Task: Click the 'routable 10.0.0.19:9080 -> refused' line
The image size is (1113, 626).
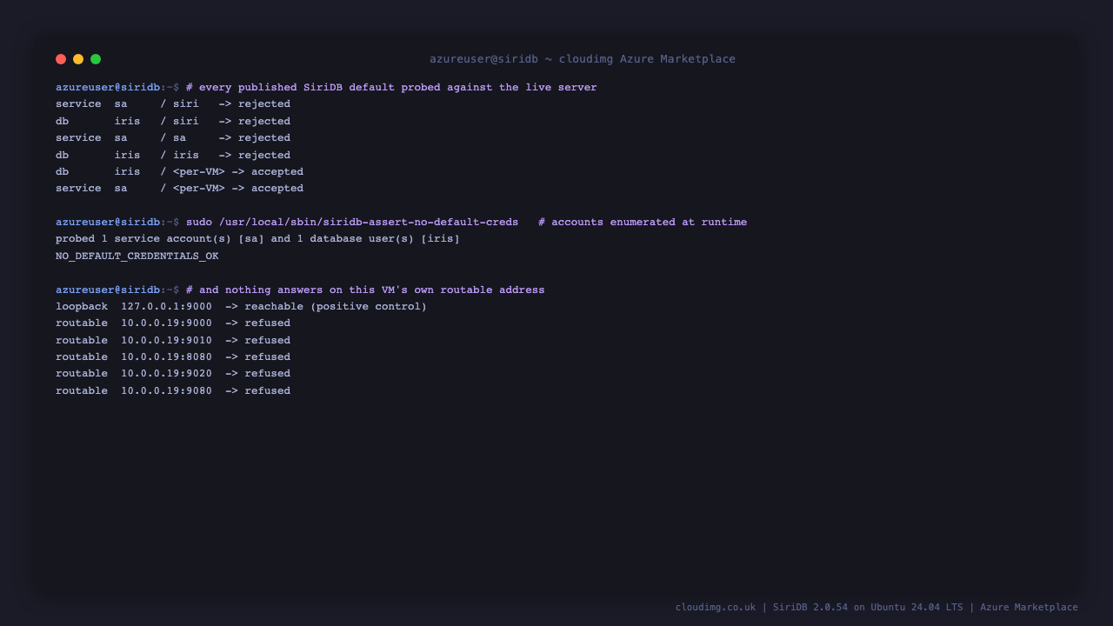Action: click(x=173, y=391)
